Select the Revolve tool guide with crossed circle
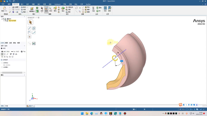This screenshot has width=207, height=116. coord(34,28)
